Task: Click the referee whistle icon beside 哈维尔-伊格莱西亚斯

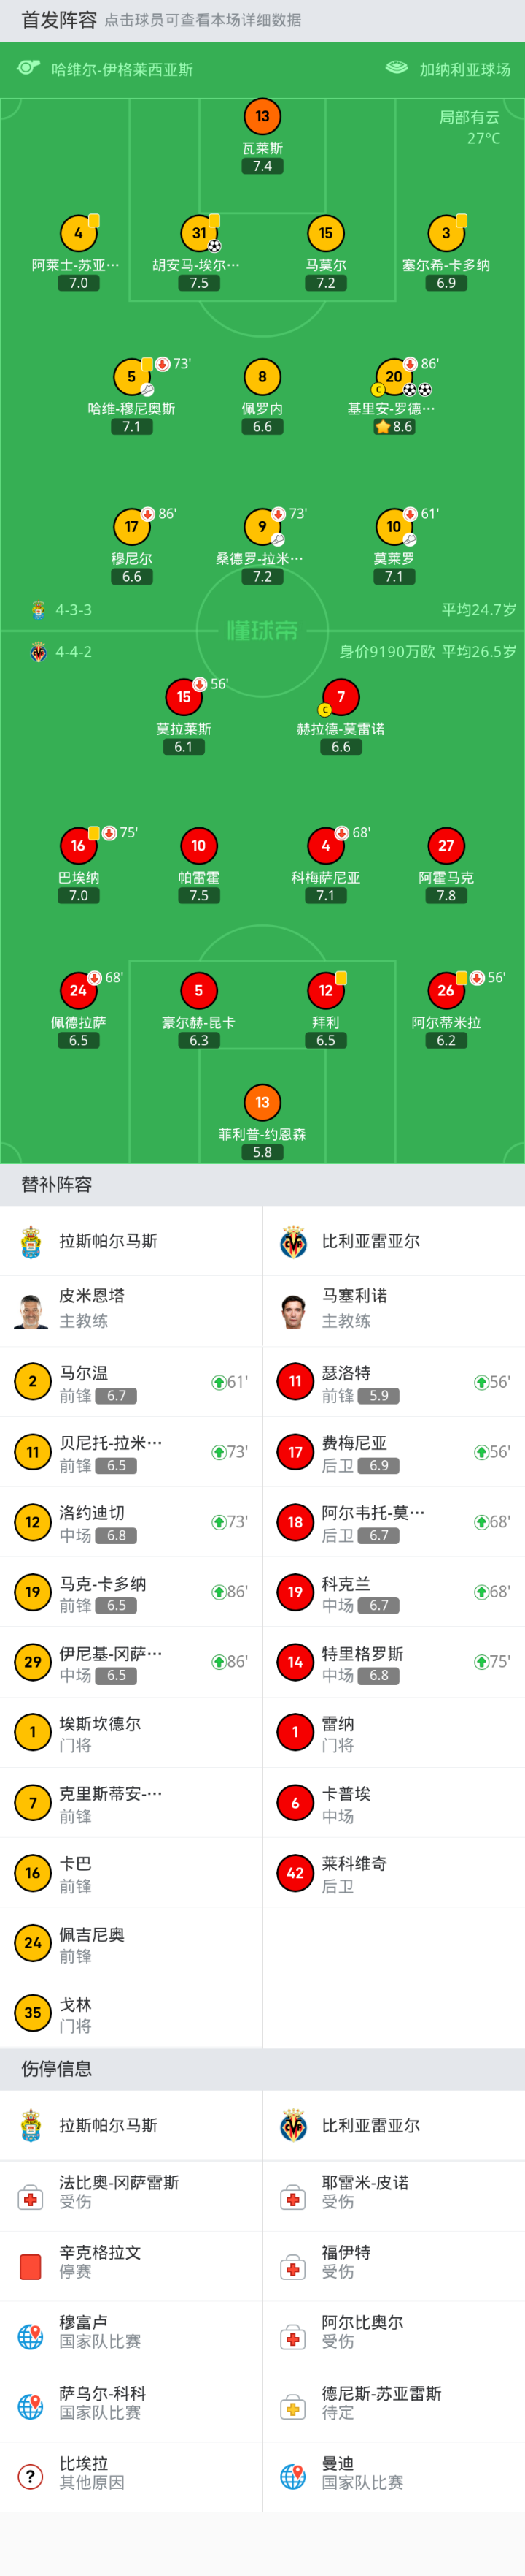Action: (28, 68)
